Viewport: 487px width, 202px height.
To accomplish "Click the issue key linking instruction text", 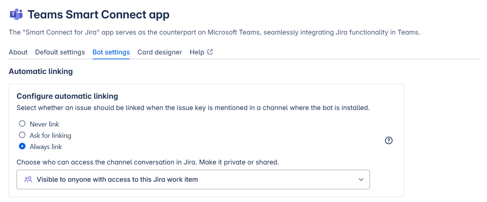I will [193, 108].
